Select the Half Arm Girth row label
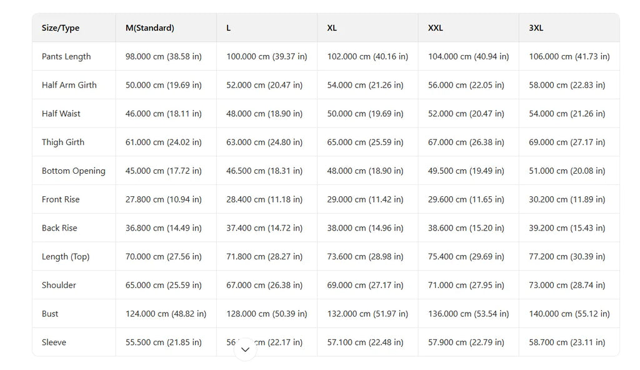Viewport: 640px width, 370px height. [69, 85]
